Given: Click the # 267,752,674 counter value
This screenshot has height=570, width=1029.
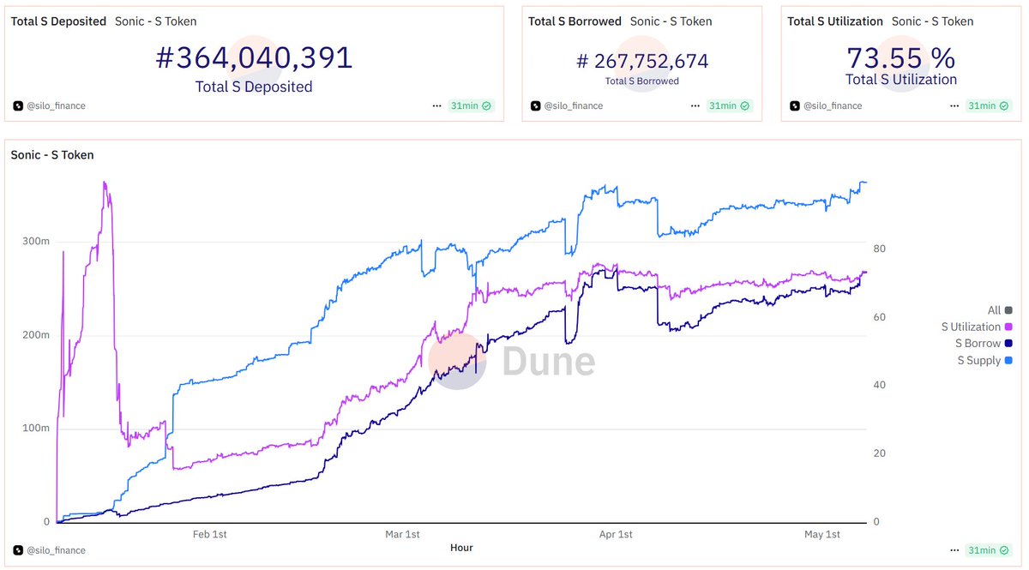Looking at the screenshot, I should point(642,62).
